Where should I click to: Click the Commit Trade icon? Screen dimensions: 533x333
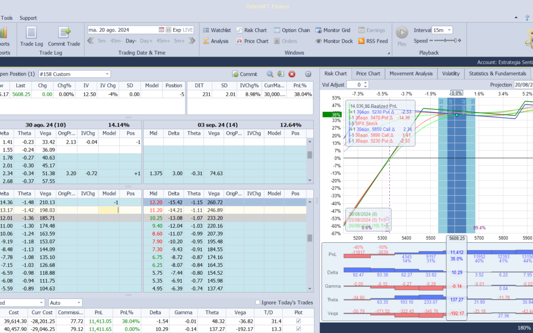[x=64, y=37]
